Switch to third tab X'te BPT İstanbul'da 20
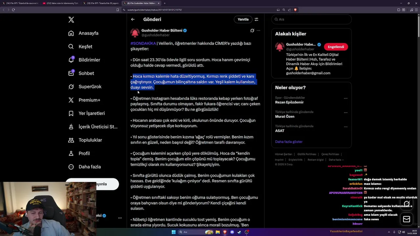Screen dimensions: 420x236 (100, 3)
